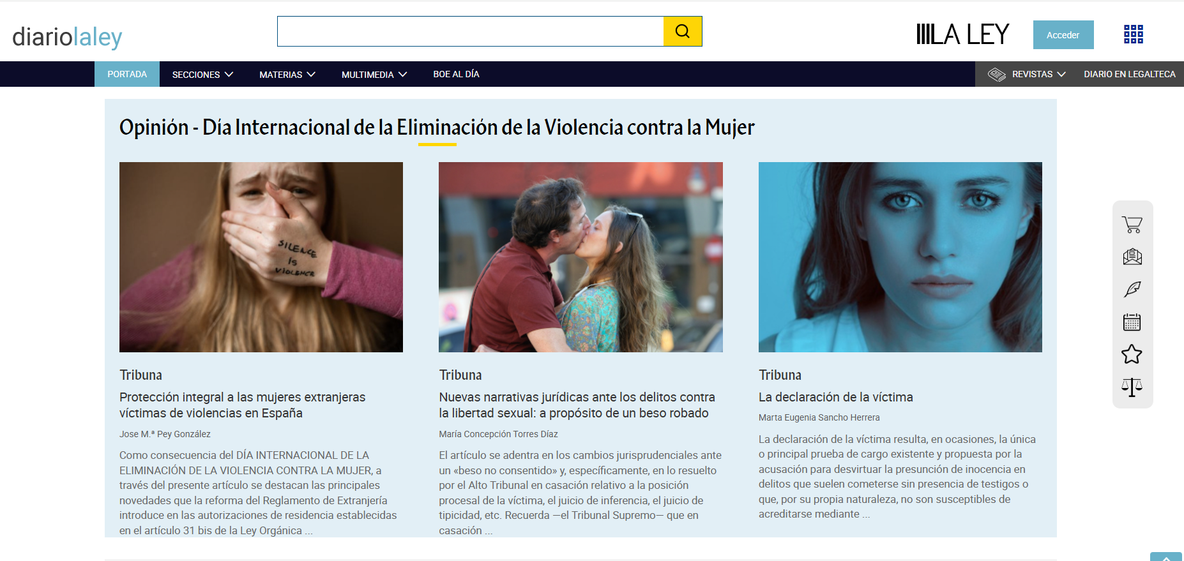This screenshot has height=561, width=1184.
Task: Click the diariolaley logo
Action: (67, 37)
